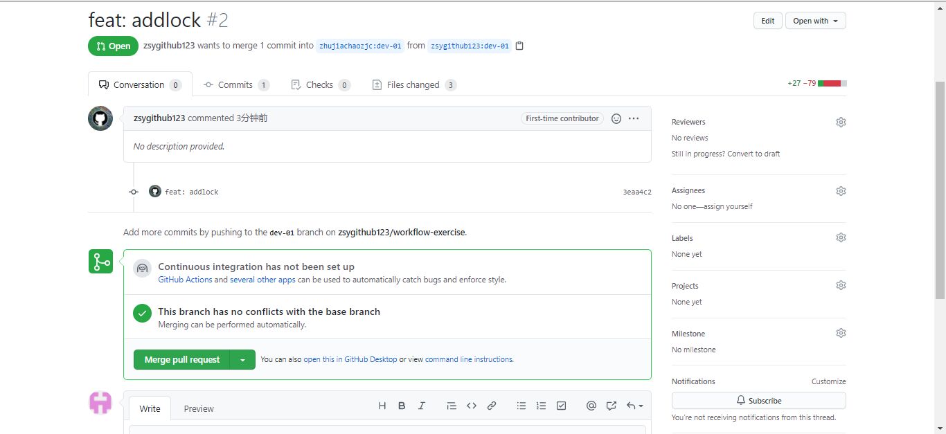
Task: Select the Preview tab in editor
Action: pyautogui.click(x=199, y=408)
